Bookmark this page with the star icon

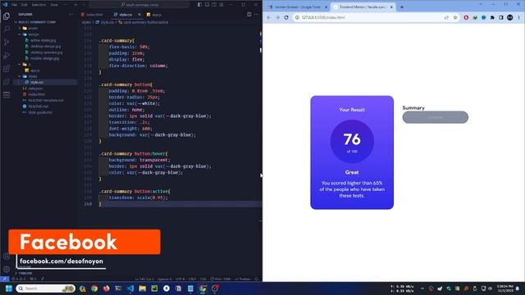pos(455,17)
